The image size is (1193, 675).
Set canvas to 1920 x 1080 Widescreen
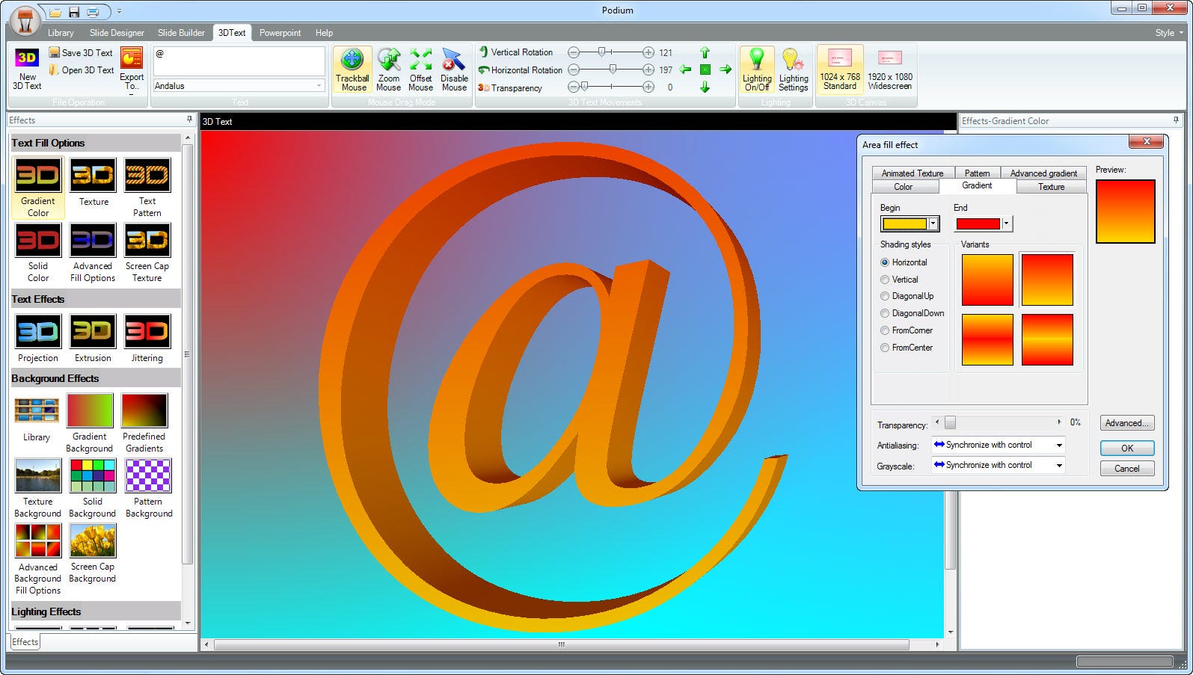[890, 70]
